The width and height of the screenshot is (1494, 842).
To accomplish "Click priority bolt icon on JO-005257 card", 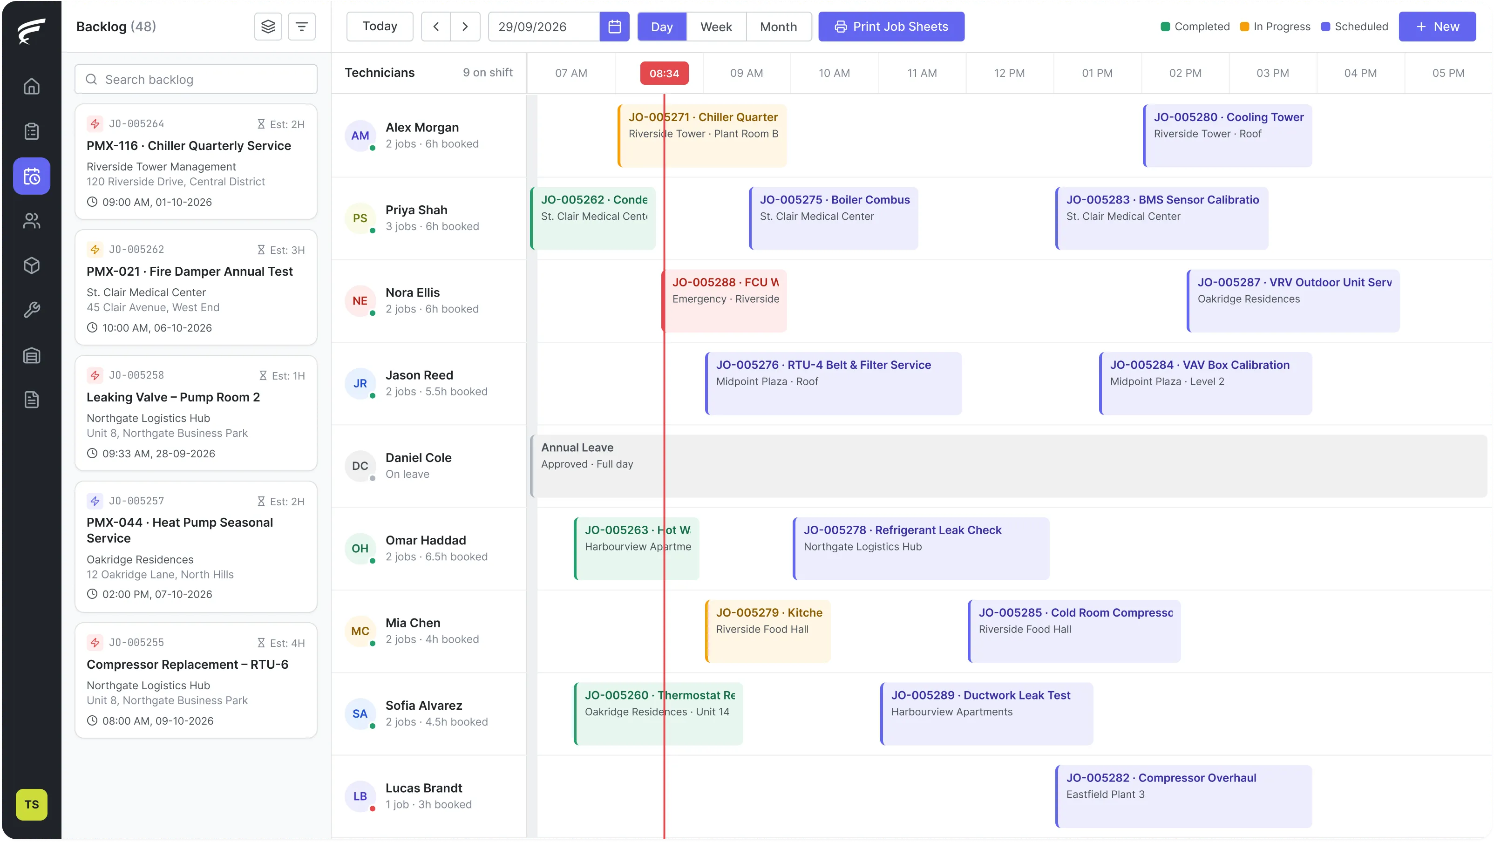I will [x=95, y=502].
